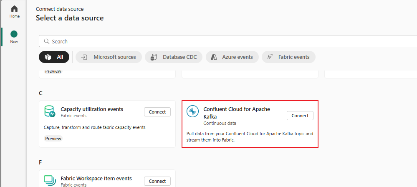This screenshot has width=417, height=187.
Task: Click the Fabric Workspace Item events title
Action: (96, 178)
